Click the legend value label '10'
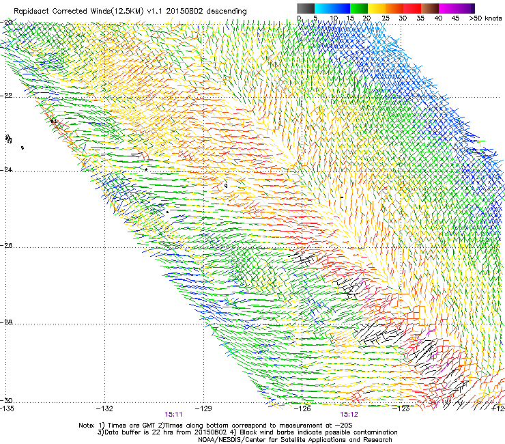 [x=333, y=18]
